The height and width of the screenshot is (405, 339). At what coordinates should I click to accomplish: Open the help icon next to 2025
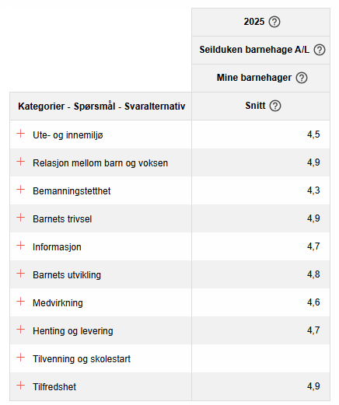pos(274,22)
